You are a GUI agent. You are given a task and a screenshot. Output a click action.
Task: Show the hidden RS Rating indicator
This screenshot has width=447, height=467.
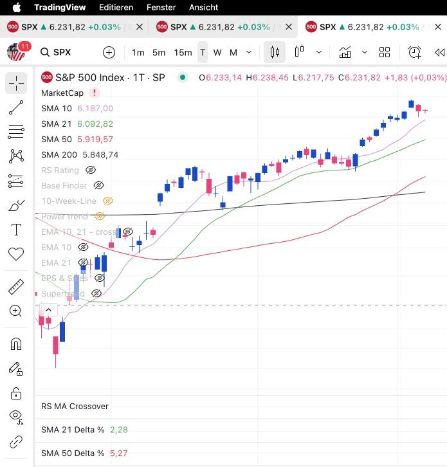click(91, 170)
